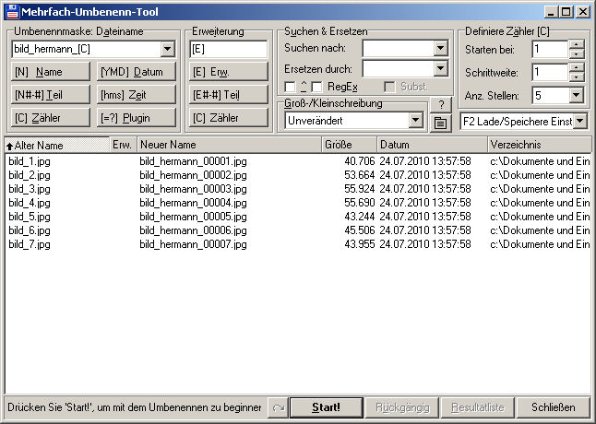
Task: Click the [N#-#] Teil button
Action: tap(51, 95)
